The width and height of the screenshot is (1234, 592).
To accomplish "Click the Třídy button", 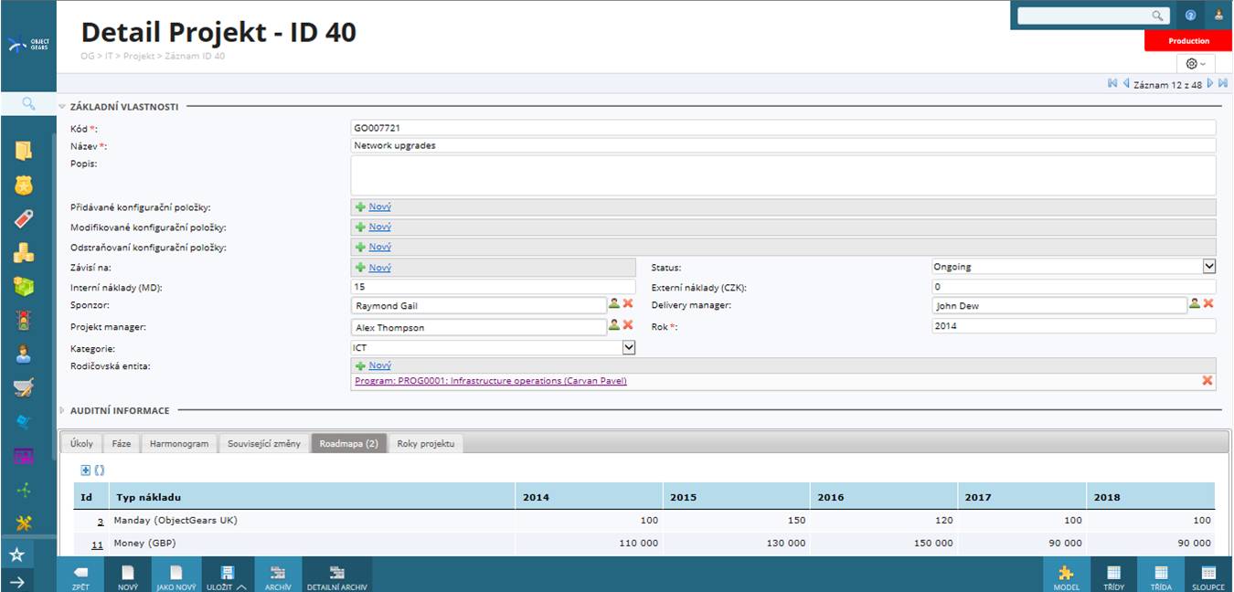I will tap(1114, 576).
